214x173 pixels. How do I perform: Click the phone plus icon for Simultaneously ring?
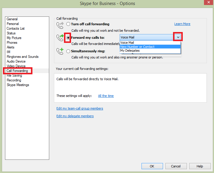point(60,51)
